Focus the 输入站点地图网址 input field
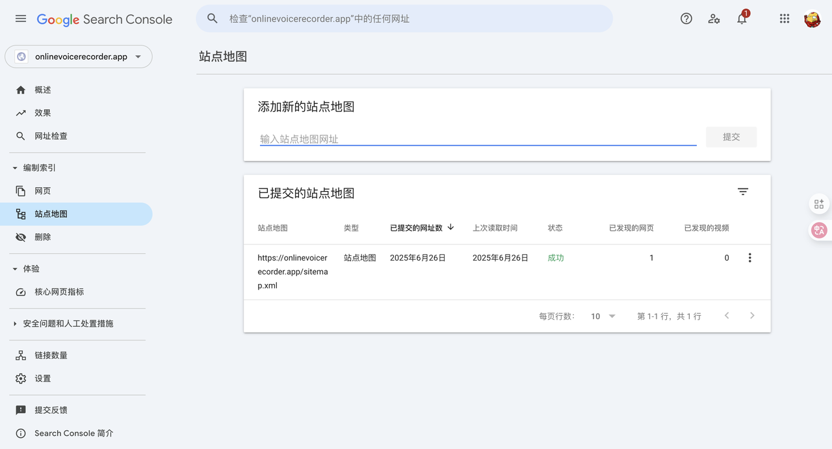Screen dimensions: 832x449 (x=478, y=138)
